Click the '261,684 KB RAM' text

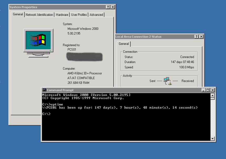[78, 83]
